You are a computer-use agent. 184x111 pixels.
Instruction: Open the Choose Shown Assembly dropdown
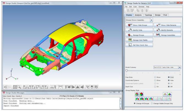click(151, 20)
